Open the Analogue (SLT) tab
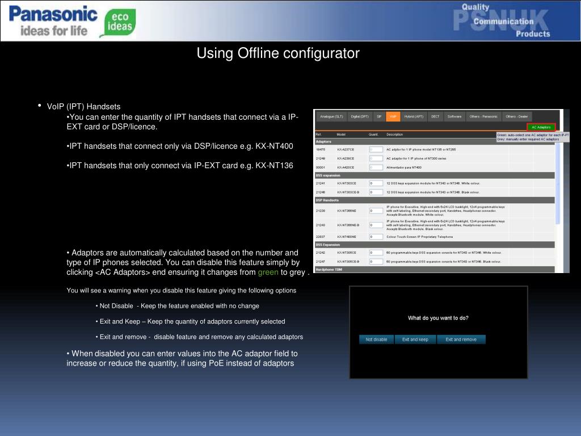 pos(331,116)
